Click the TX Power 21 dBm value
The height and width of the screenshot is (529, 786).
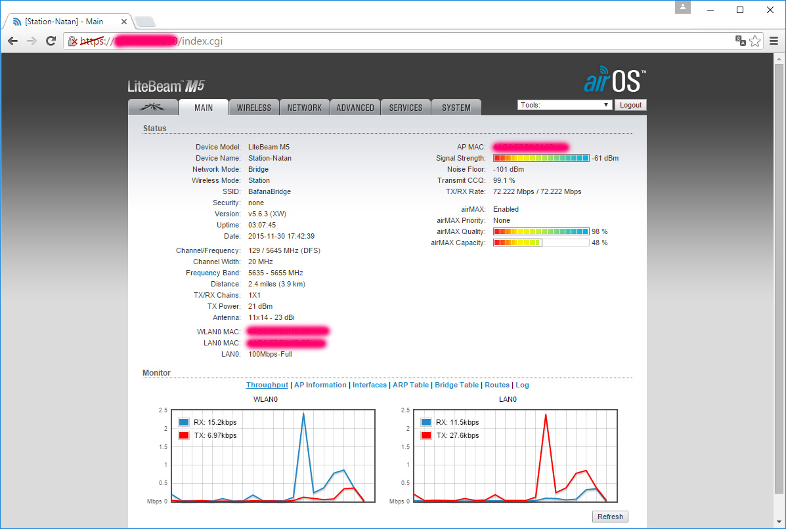260,306
